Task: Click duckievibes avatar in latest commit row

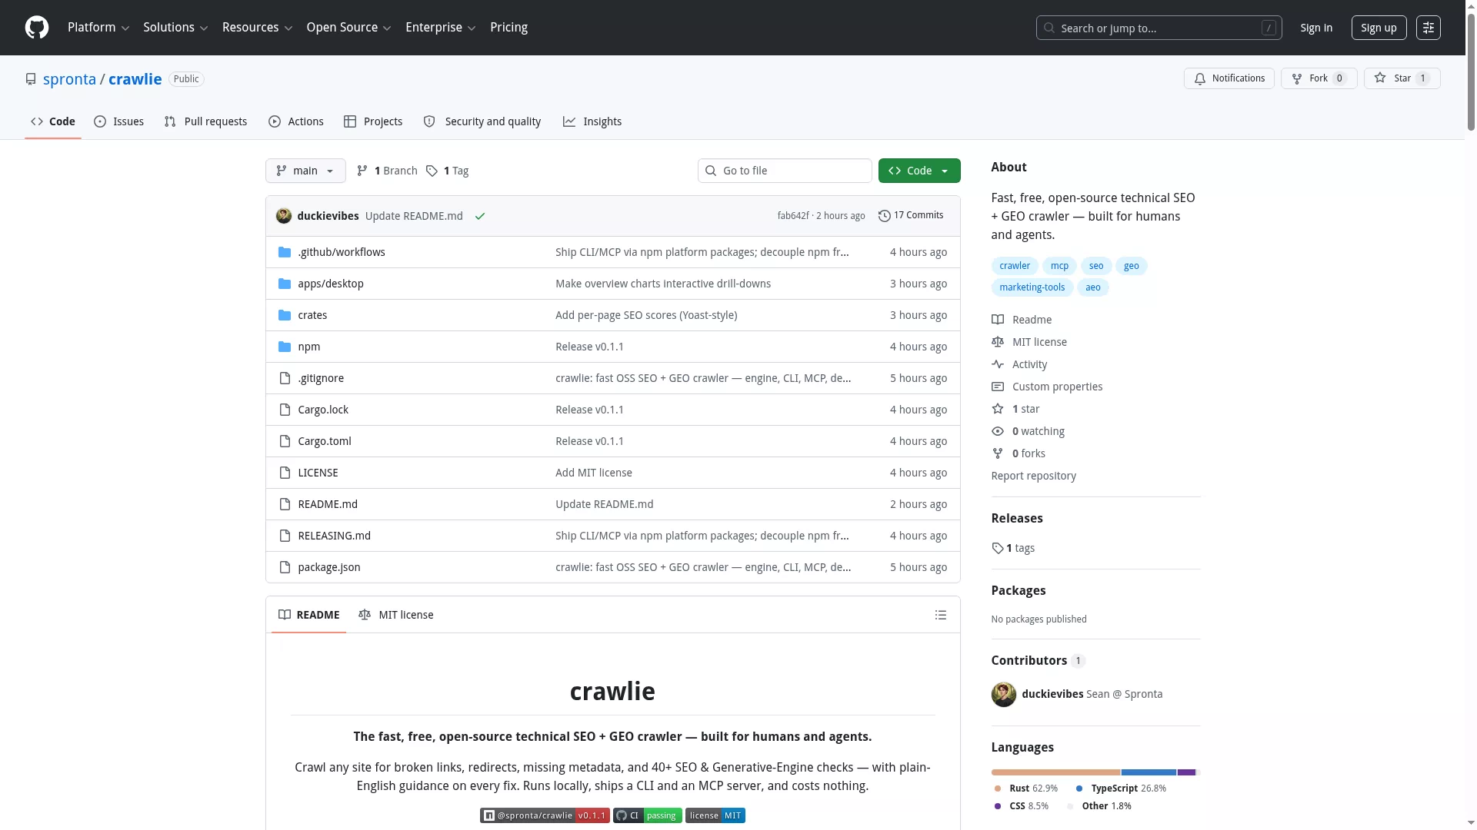Action: click(284, 216)
